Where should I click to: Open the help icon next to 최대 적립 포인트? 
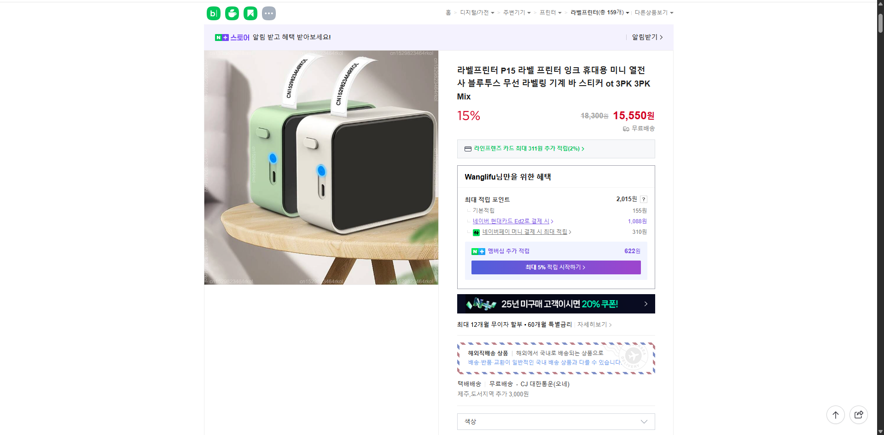pos(644,199)
